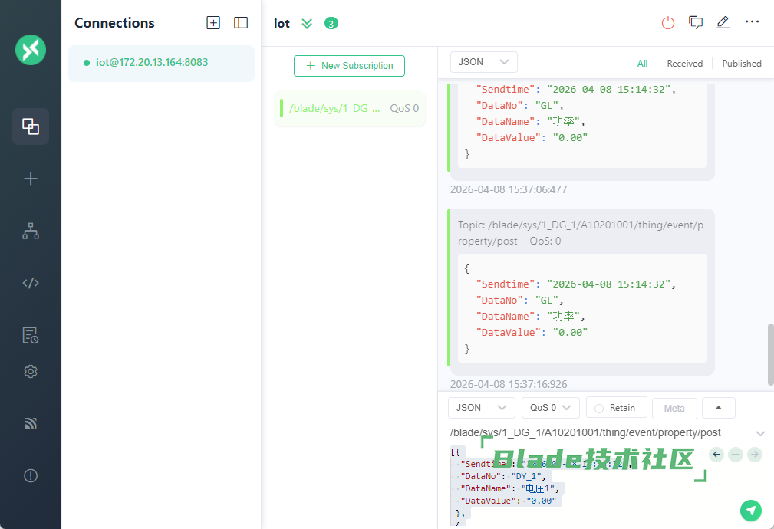Open the Connections page icon in sidebar
Screen dimensions: 774x529
pyautogui.click(x=31, y=127)
